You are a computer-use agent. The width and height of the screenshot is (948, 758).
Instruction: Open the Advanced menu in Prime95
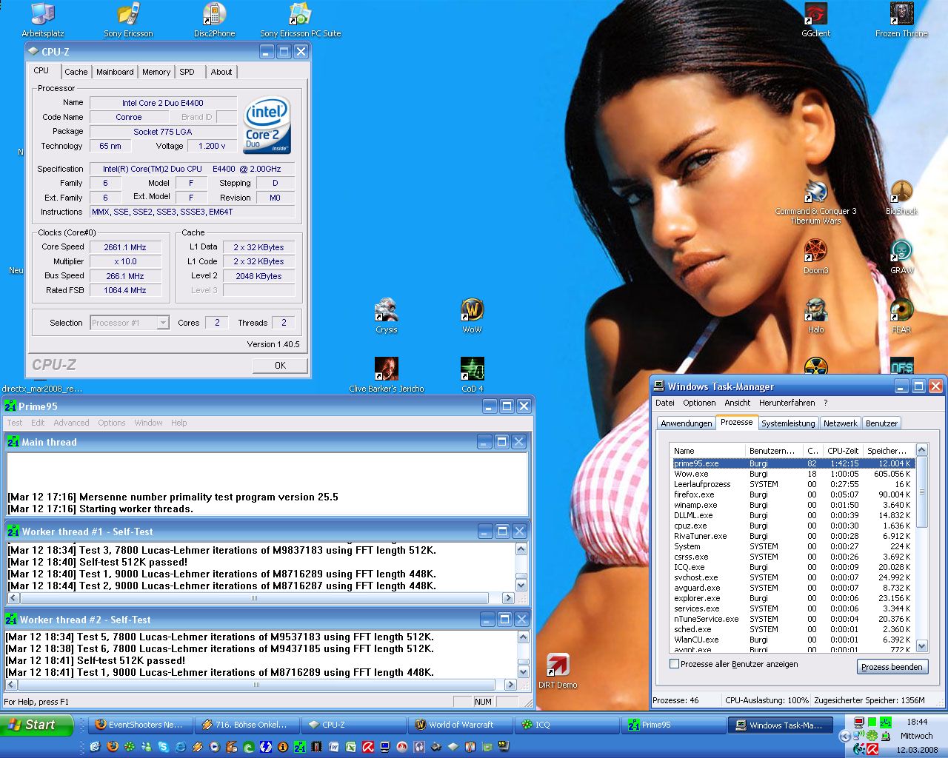[71, 423]
